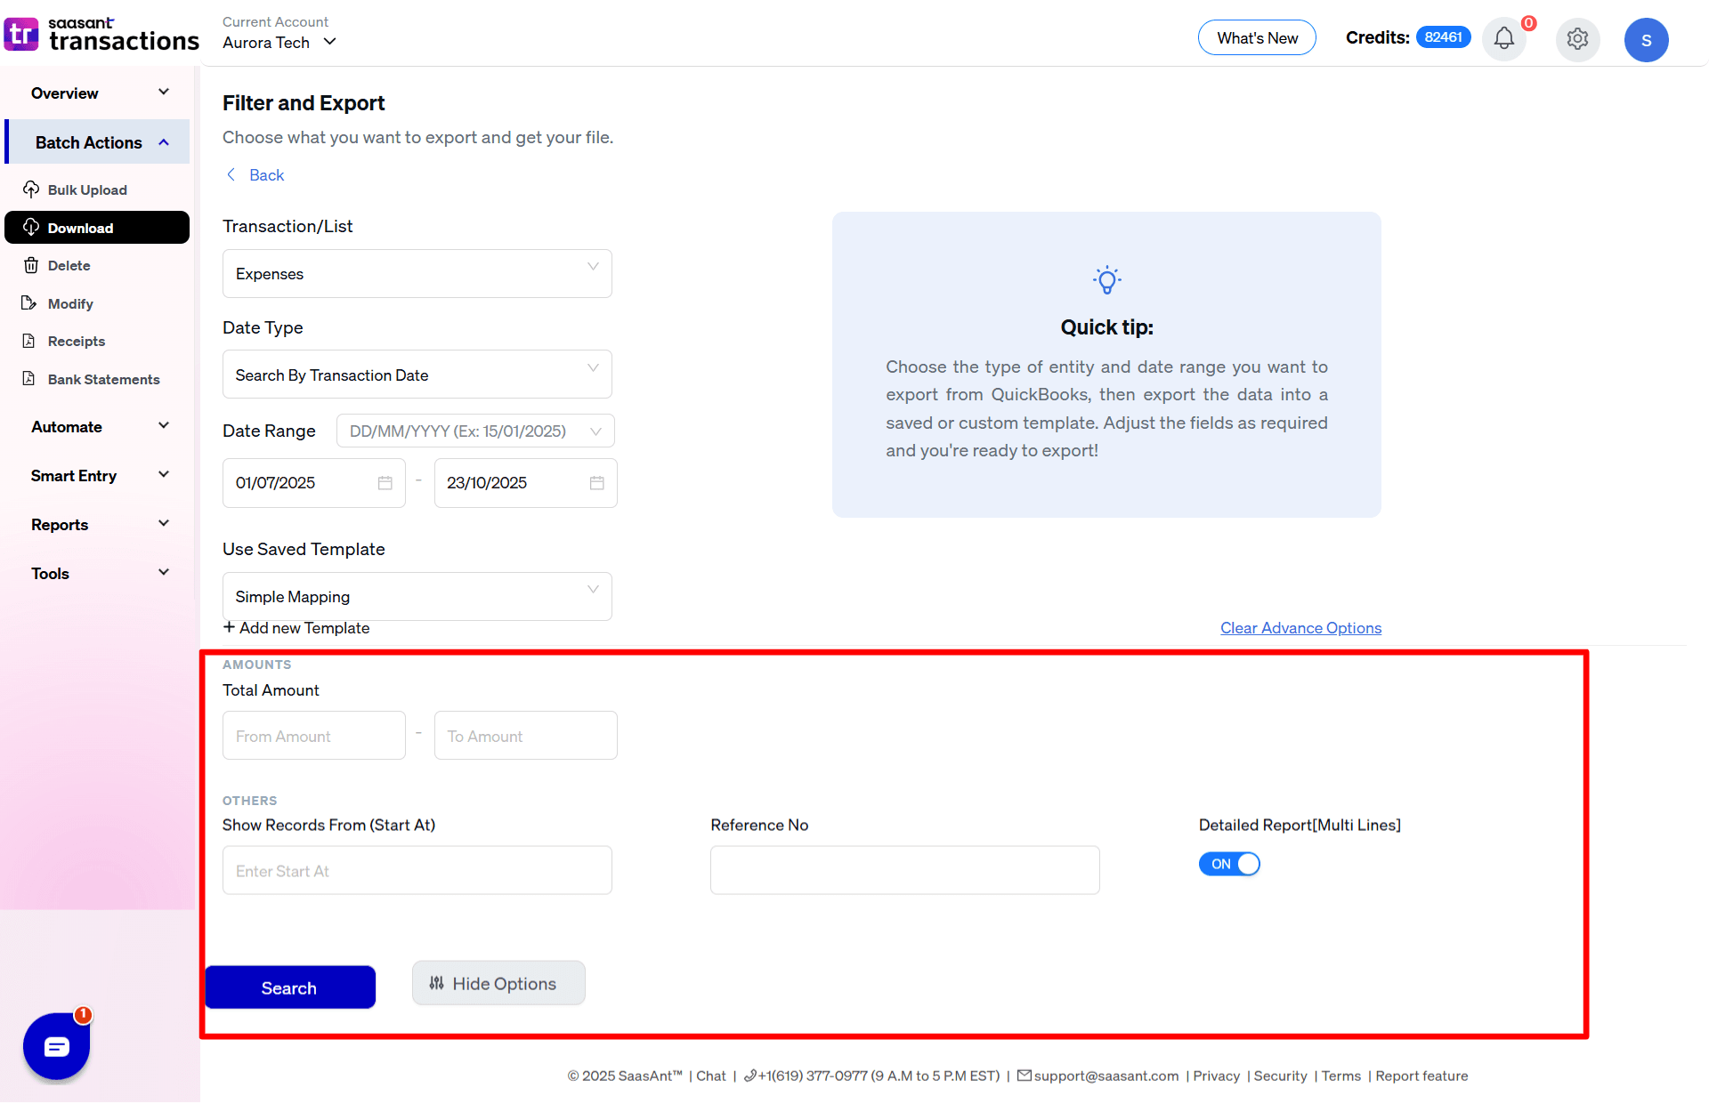Open the chat bubble in bottom corner
Screen dimensions: 1709x1104
click(55, 1046)
